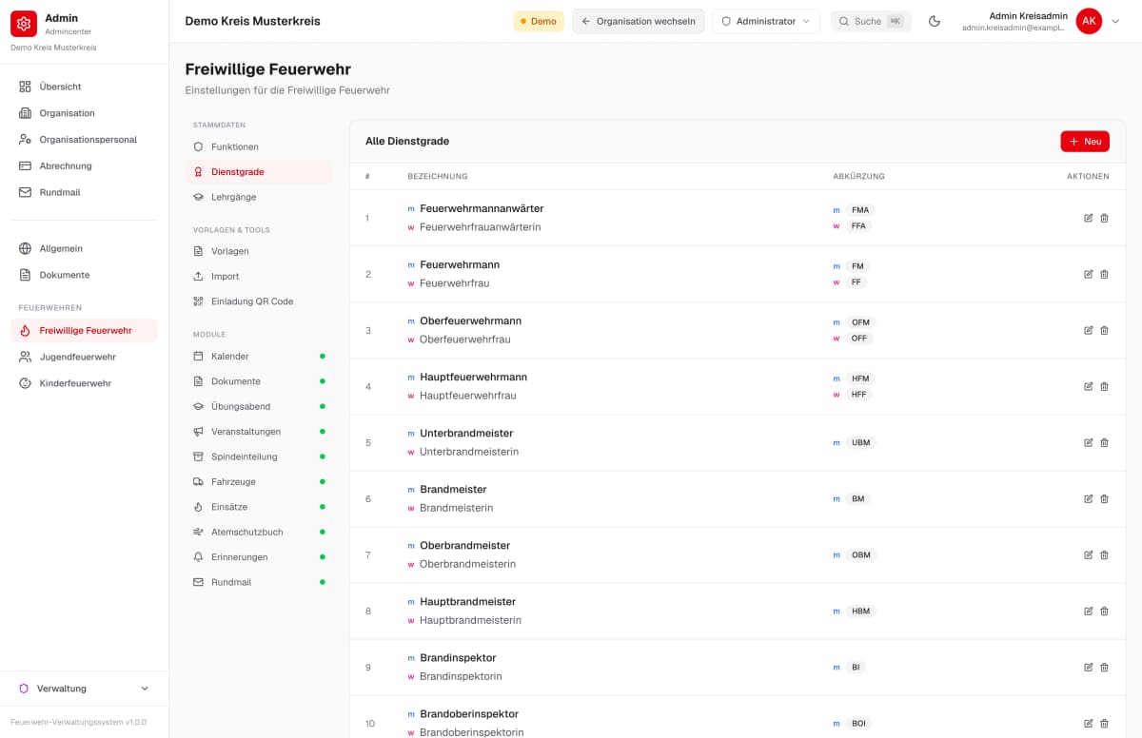Edit the Feuerwehrmann row
Image resolution: width=1142 pixels, height=738 pixels.
coord(1089,274)
